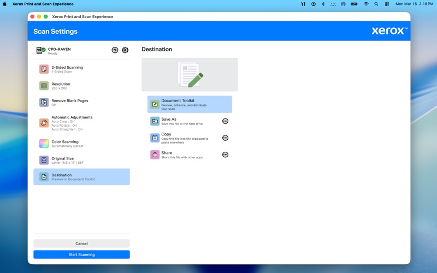Screen dimensions: 437x273
Task: Click the battery menu bar icon
Action: pos(354,4)
